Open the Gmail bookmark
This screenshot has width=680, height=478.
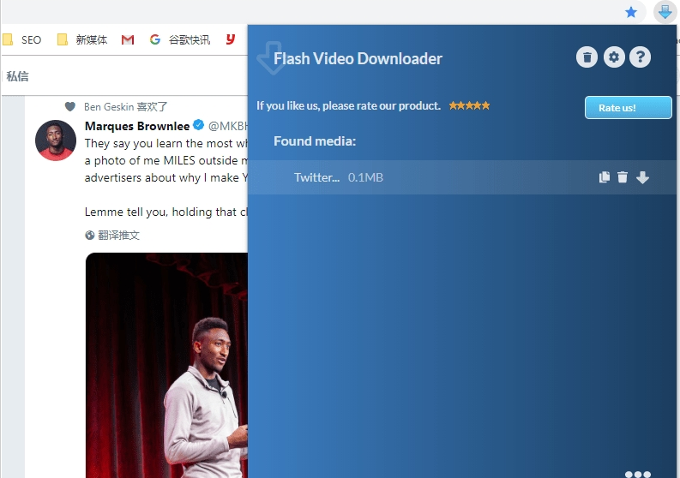128,39
